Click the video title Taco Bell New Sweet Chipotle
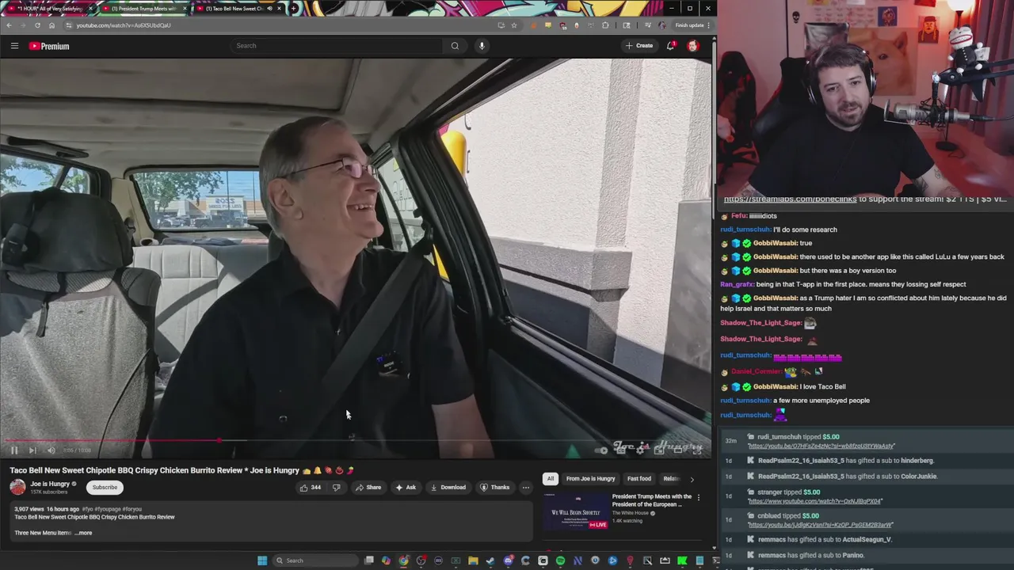Image resolution: width=1014 pixels, height=570 pixels. (181, 470)
